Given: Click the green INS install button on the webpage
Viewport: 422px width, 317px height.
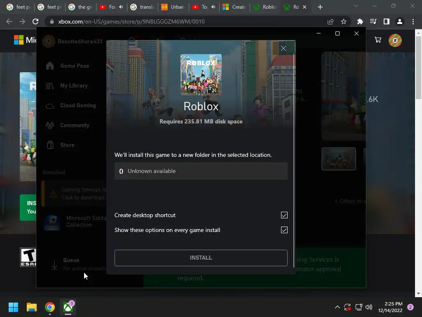Looking at the screenshot, I should point(28,207).
